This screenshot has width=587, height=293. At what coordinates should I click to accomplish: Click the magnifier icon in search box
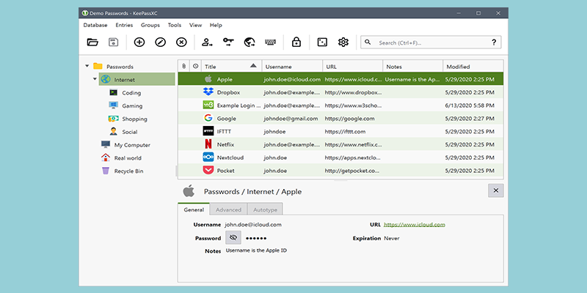[x=368, y=42]
